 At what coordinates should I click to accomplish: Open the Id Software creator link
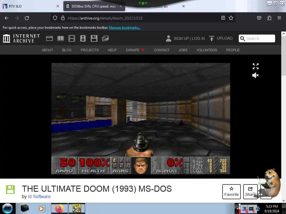(39, 196)
